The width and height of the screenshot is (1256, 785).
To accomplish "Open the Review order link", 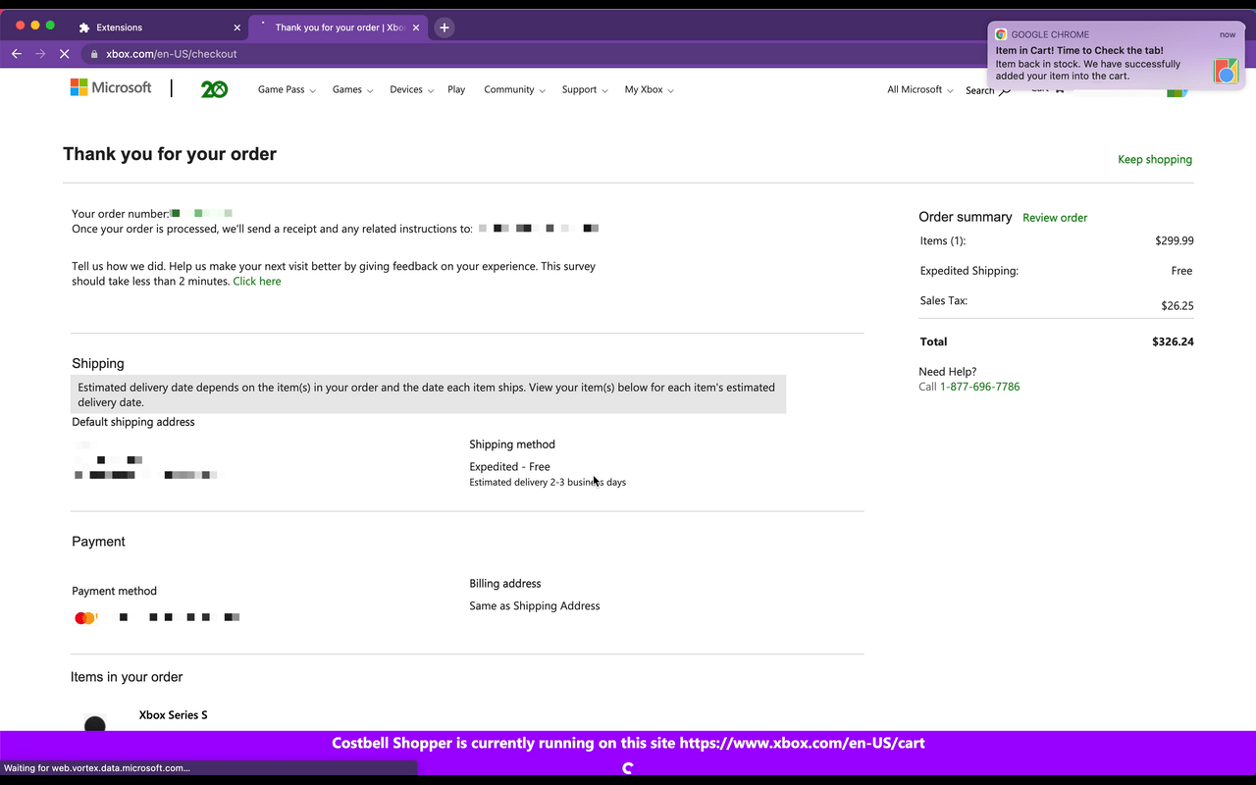I will coord(1055,218).
